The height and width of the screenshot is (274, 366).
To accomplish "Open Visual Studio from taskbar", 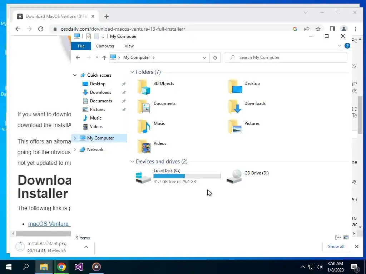I will [79, 267].
